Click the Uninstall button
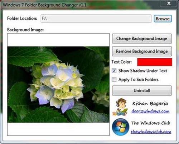The image size is (179, 144). [142, 90]
